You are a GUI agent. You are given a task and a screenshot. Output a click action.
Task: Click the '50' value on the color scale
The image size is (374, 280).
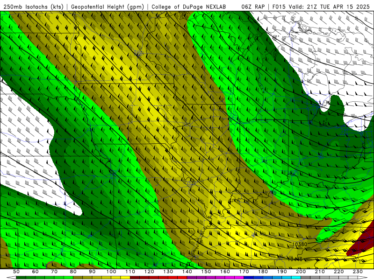(16, 272)
